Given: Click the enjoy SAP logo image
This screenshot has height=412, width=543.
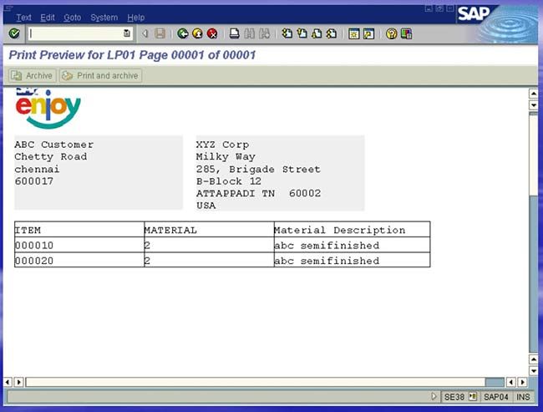Looking at the screenshot, I should click(48, 109).
